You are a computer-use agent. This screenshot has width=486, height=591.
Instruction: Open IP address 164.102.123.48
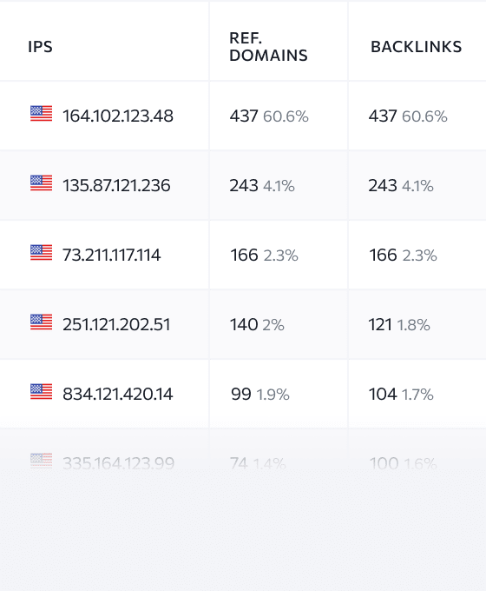pos(118,116)
